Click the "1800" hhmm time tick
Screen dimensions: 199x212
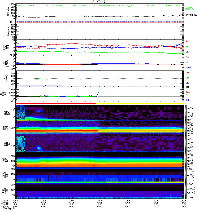click(184, 206)
